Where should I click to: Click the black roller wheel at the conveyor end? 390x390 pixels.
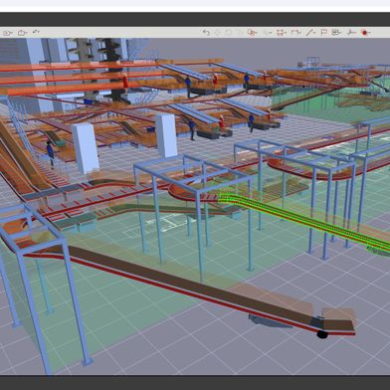click(x=322, y=334)
